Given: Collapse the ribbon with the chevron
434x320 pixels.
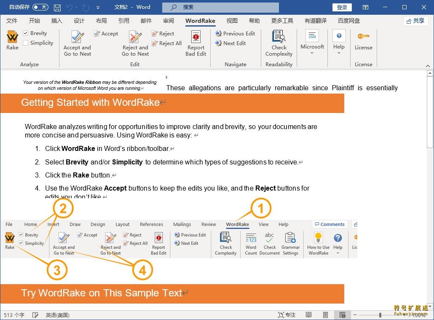Looking at the screenshot, I should [428, 66].
